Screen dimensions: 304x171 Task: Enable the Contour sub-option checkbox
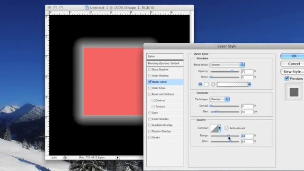[x=153, y=100]
